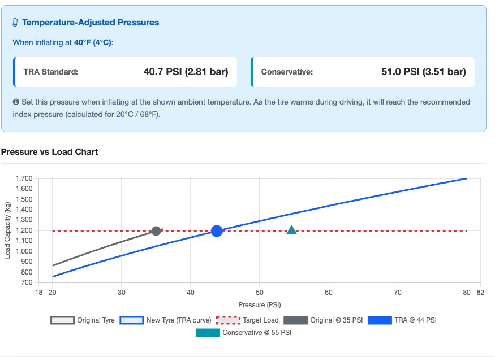Click the 51.0 PSI (3.51 bar) value

(x=424, y=72)
